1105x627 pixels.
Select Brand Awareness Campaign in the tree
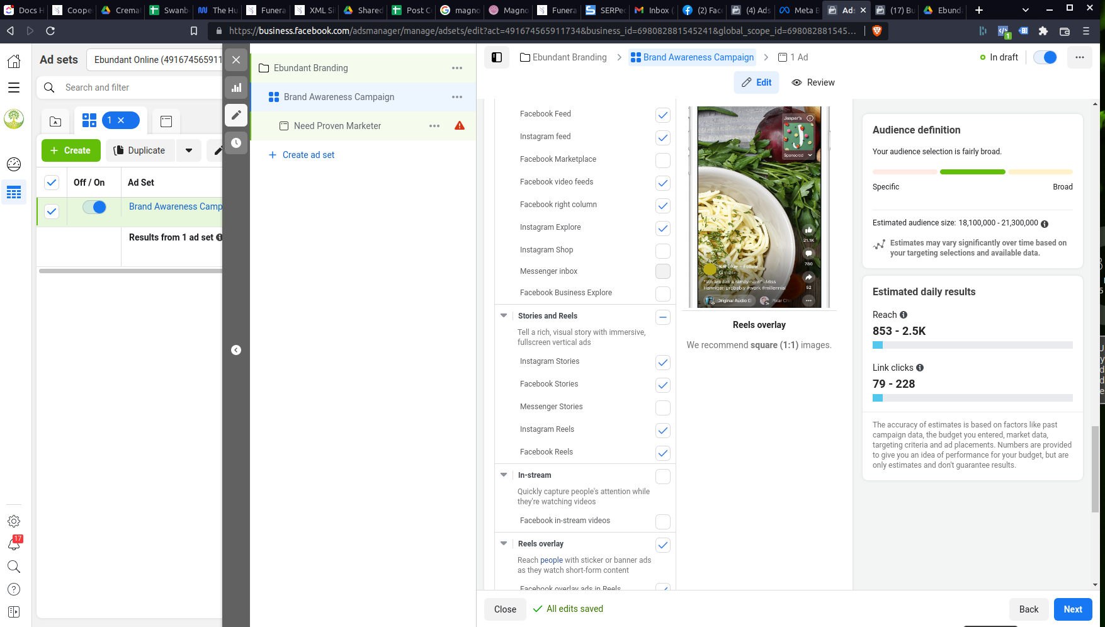pyautogui.click(x=339, y=97)
